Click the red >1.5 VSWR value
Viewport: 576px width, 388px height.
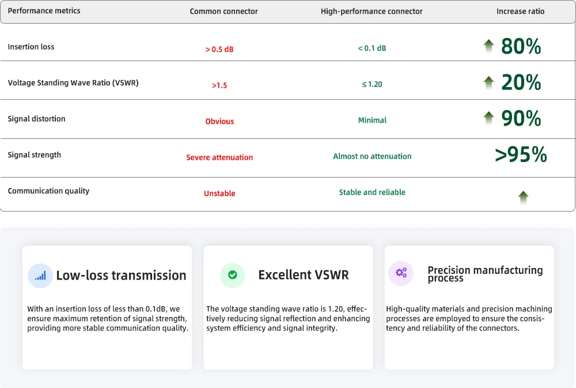pos(219,85)
